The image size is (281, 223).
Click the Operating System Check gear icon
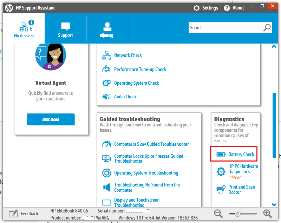[x=107, y=83]
